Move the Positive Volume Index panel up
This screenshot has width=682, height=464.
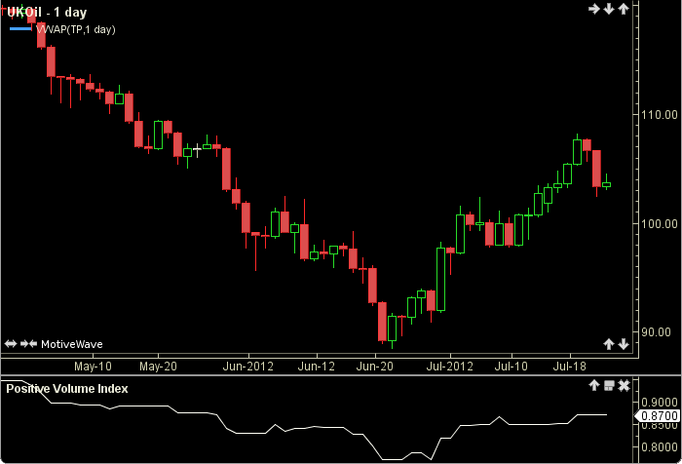tap(594, 385)
